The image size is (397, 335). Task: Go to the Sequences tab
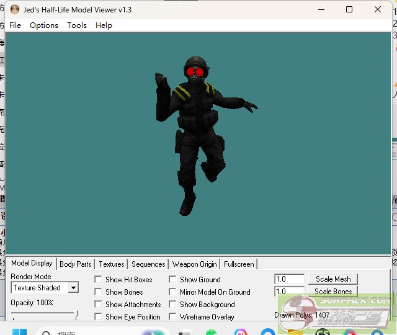point(148,264)
